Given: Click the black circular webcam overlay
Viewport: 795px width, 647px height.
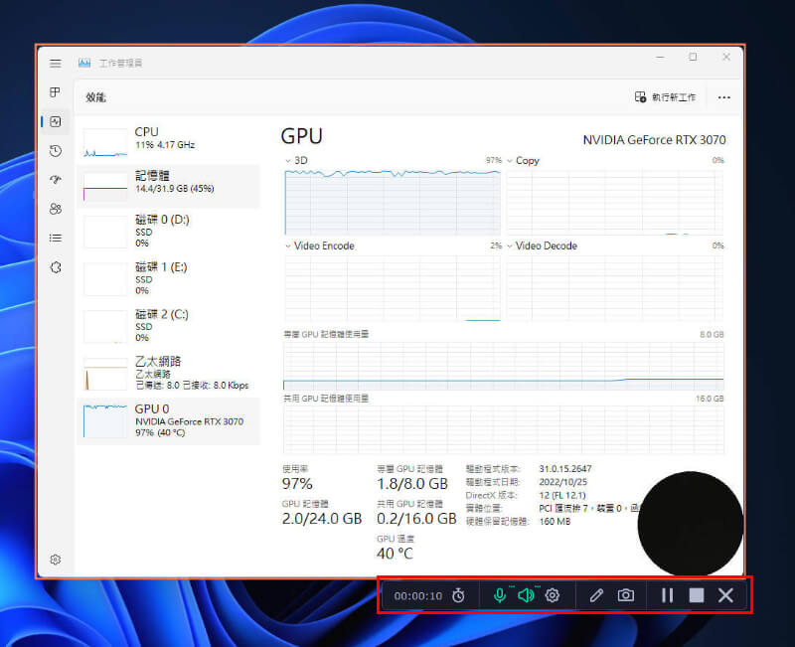Looking at the screenshot, I should [x=691, y=525].
